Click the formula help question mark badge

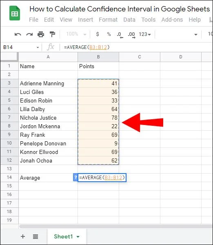point(75,177)
